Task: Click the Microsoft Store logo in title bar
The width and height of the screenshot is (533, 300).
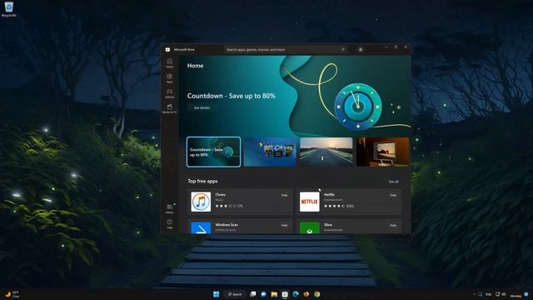Action: tap(167, 50)
